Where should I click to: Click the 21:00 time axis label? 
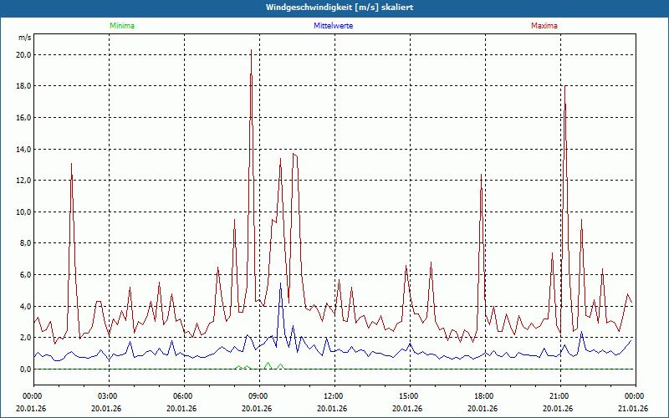tap(559, 396)
